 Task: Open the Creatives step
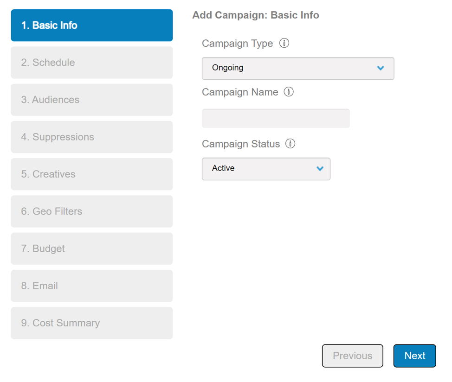click(x=91, y=174)
